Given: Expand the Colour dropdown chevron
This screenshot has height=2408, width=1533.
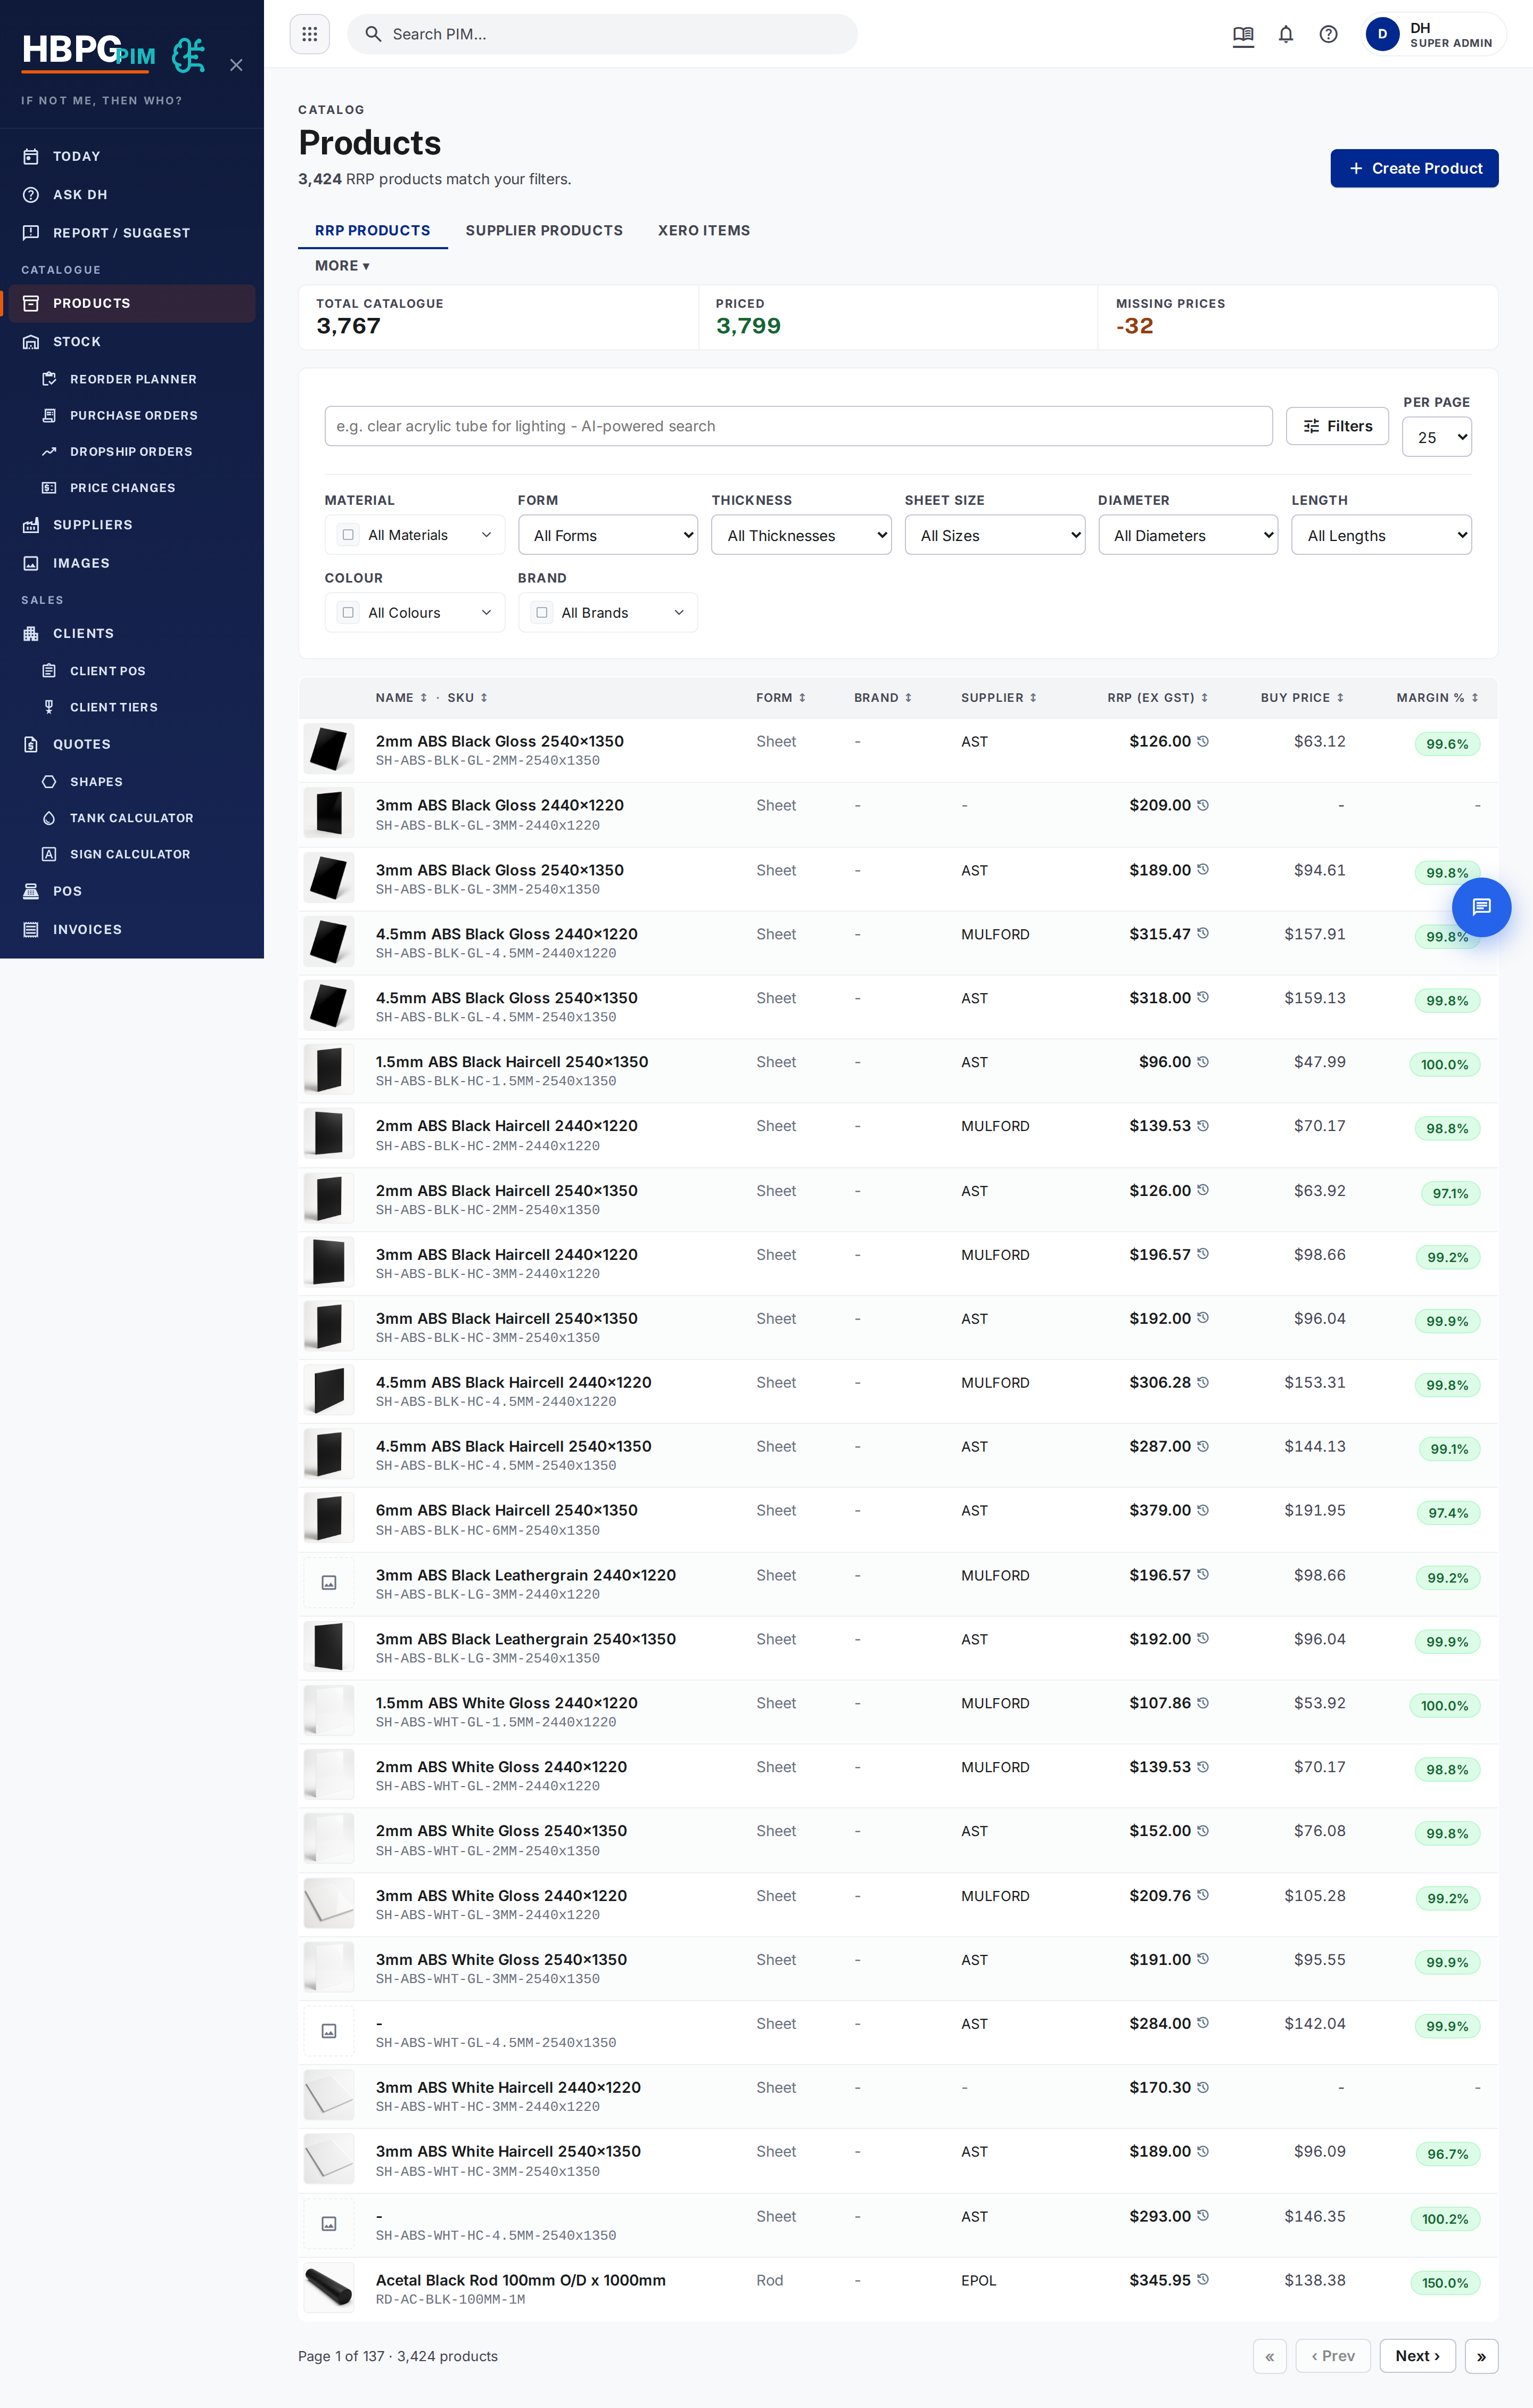Looking at the screenshot, I should click(x=485, y=612).
